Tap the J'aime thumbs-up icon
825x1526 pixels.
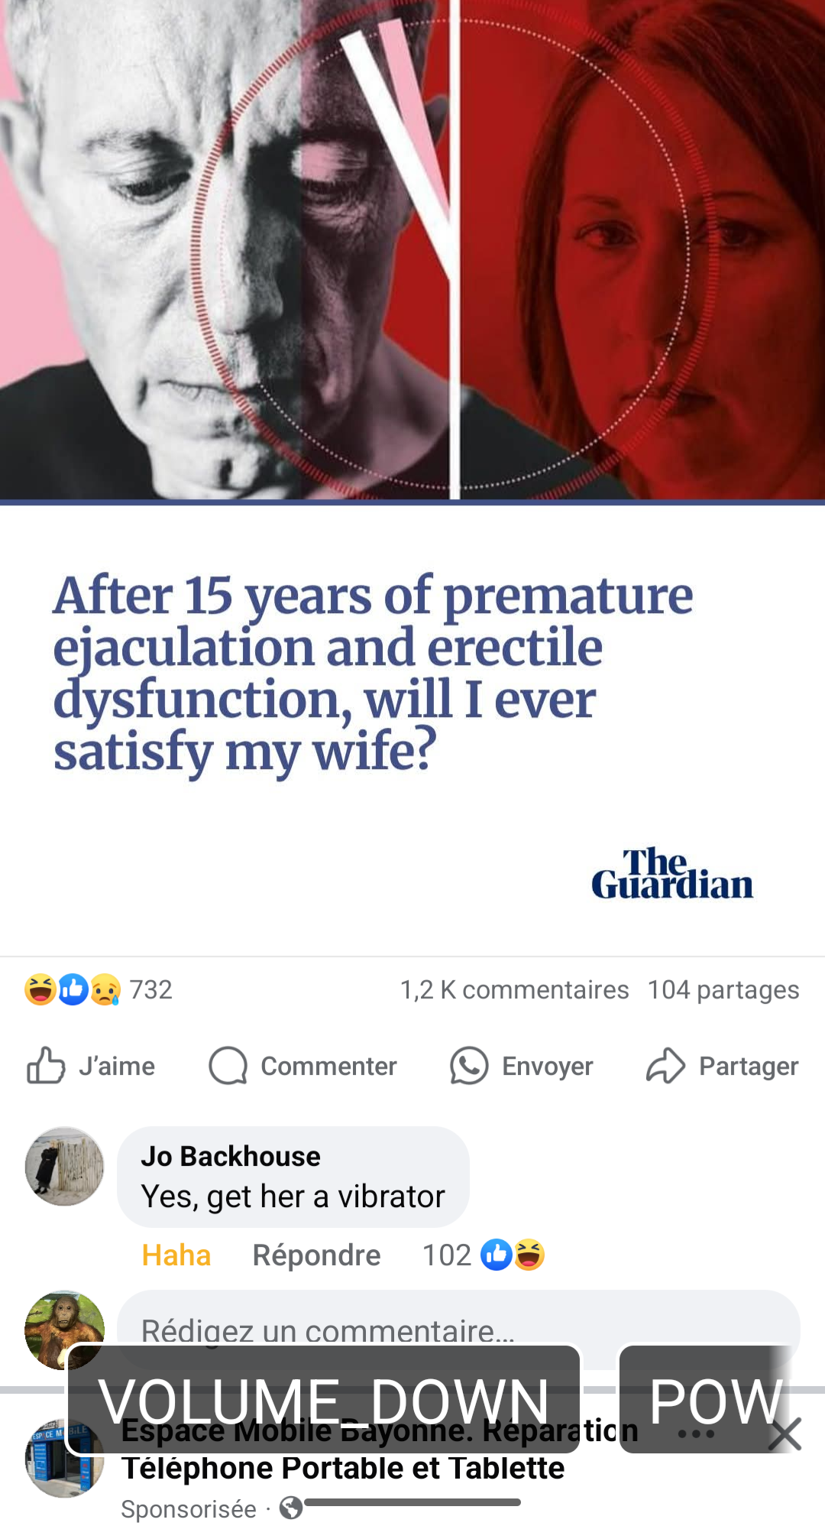point(46,1065)
